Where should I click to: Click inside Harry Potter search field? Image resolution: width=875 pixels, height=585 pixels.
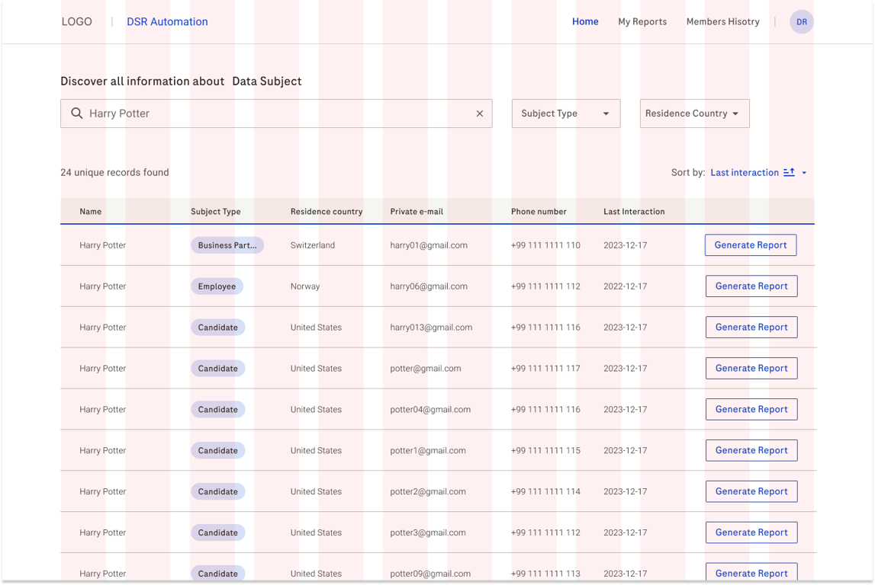(276, 113)
